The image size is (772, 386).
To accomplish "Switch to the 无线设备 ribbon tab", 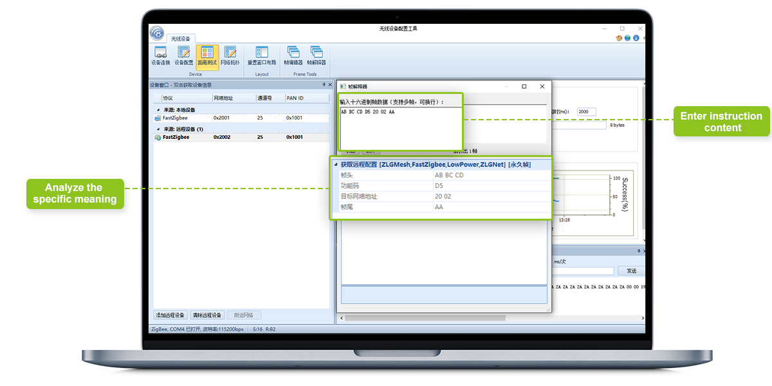I will 180,39.
